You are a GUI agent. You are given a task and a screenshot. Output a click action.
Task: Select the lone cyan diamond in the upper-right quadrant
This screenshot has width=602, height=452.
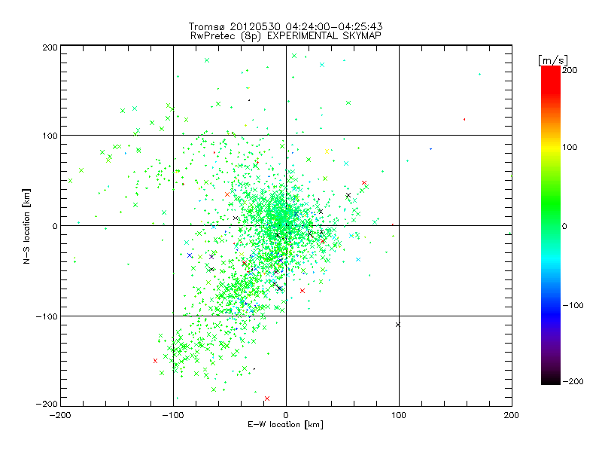click(480, 74)
